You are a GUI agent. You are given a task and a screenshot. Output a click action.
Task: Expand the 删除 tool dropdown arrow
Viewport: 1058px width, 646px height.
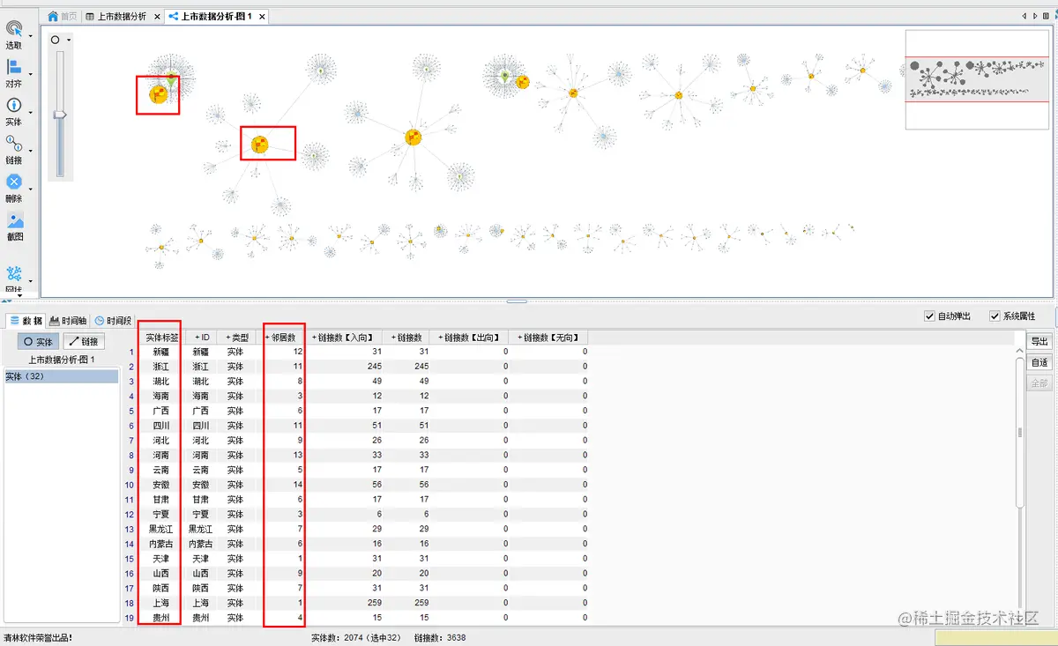pyautogui.click(x=30, y=189)
